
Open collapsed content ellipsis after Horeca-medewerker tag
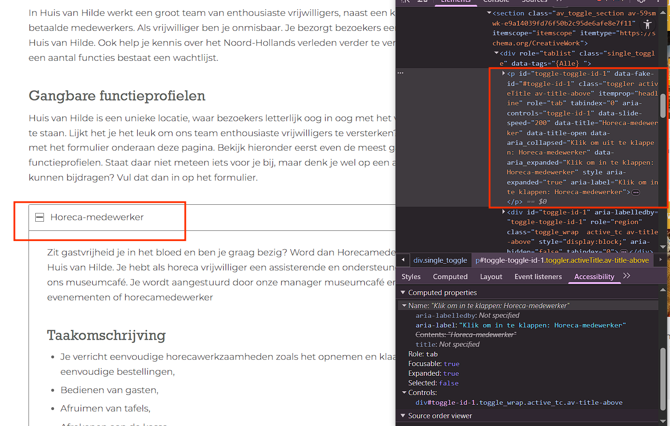point(636,192)
